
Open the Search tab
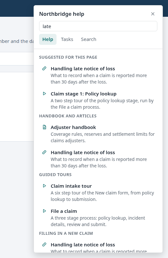click(89, 39)
